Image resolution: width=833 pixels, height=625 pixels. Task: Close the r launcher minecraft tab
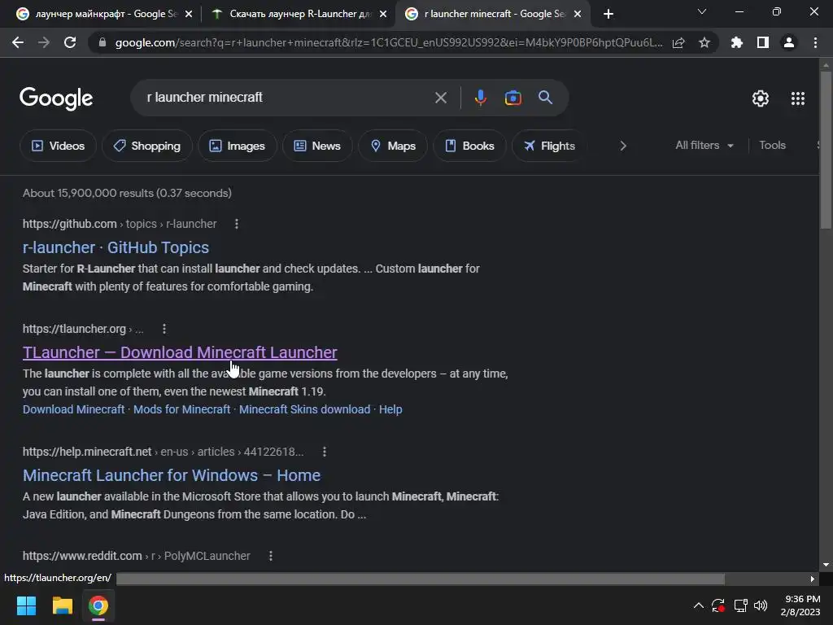tap(578, 15)
